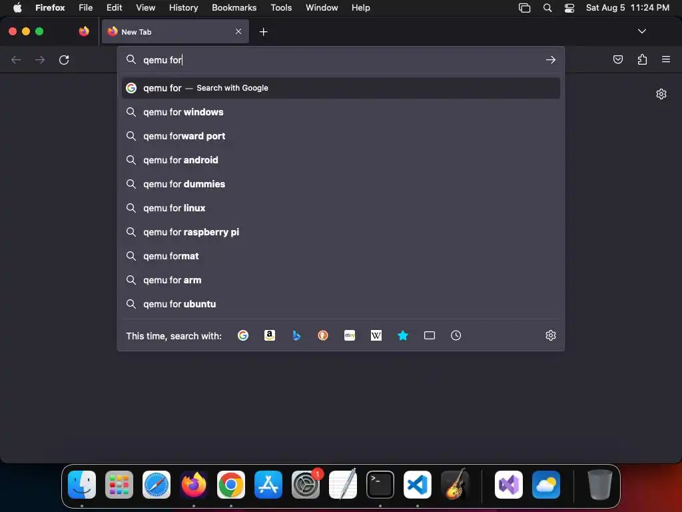Image resolution: width=682 pixels, height=512 pixels.
Task: Open App Store from the Dock
Action: coord(268,485)
